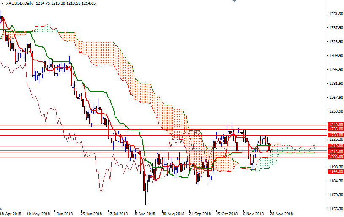Select the red 1236.00 price level label
This screenshot has width=344, height=217.
pyautogui.click(x=336, y=129)
